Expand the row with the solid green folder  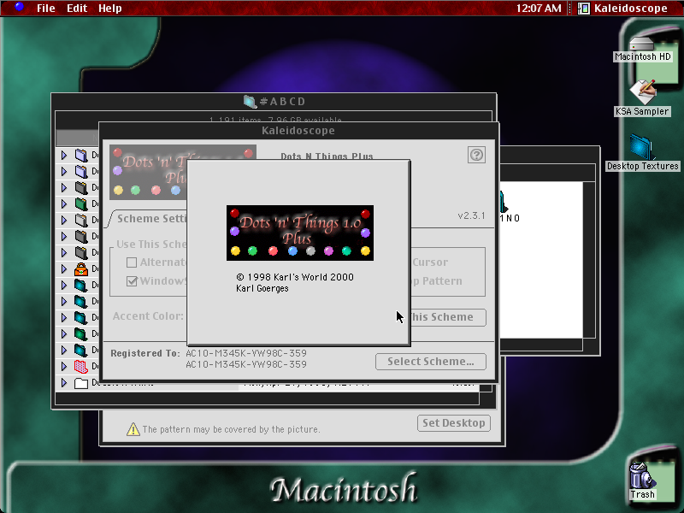[x=64, y=203]
